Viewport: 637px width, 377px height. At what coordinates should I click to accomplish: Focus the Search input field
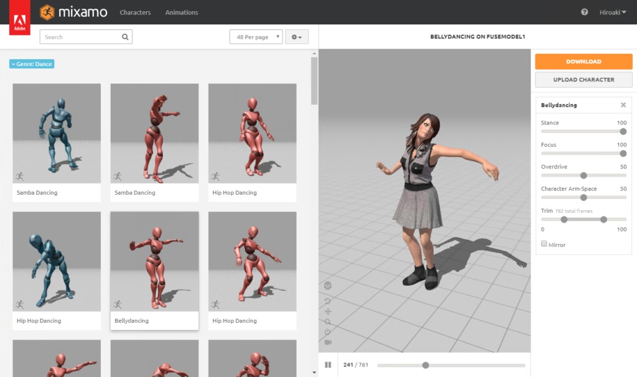point(86,37)
